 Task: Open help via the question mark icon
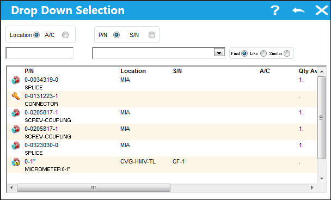click(x=275, y=10)
